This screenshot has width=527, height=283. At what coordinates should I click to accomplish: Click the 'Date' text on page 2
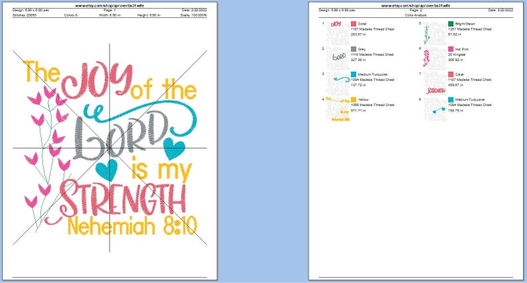(x=500, y=11)
